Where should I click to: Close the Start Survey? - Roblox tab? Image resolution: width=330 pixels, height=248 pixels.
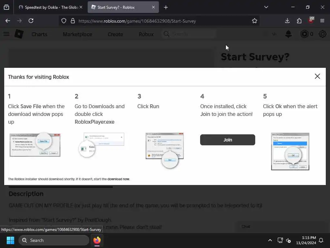(x=153, y=7)
